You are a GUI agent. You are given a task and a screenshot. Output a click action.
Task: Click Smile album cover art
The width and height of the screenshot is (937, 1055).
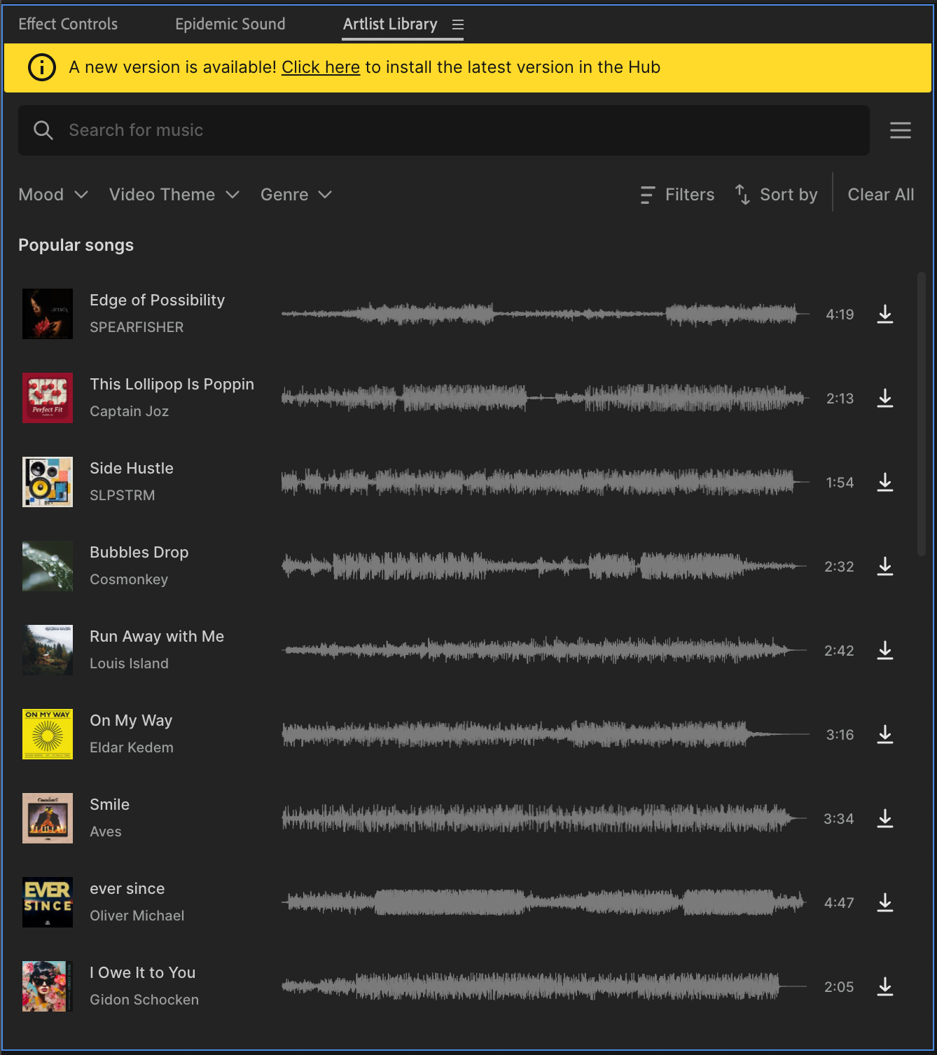(x=48, y=818)
